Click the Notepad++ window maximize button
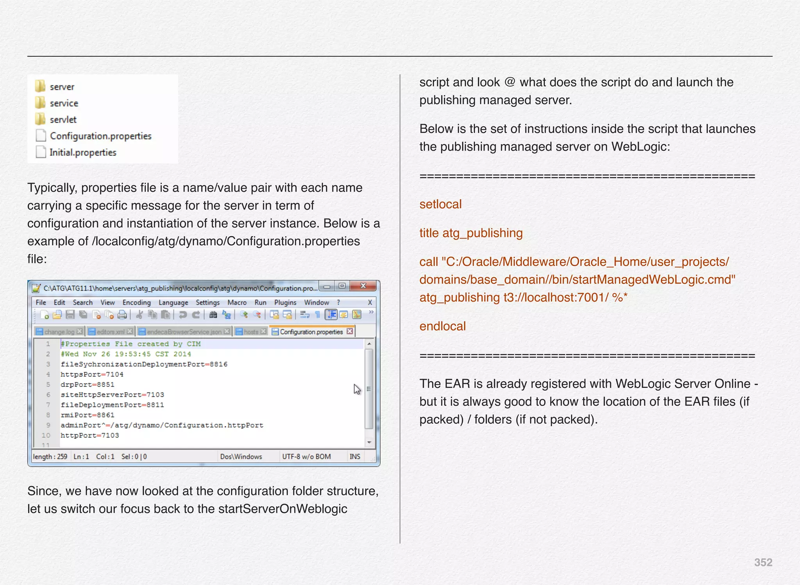The width and height of the screenshot is (800, 585). pos(342,286)
